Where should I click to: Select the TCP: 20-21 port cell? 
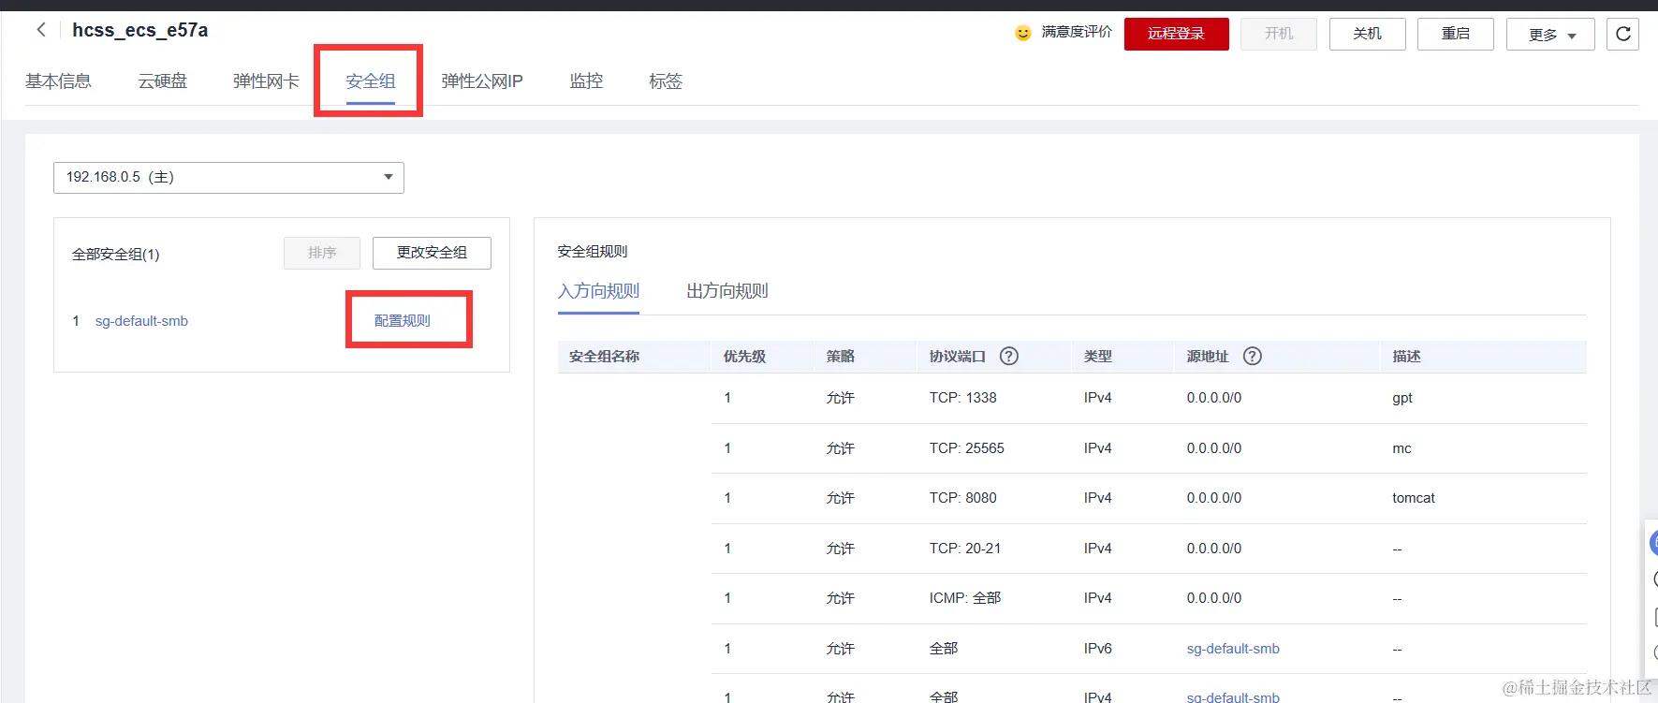(x=965, y=549)
